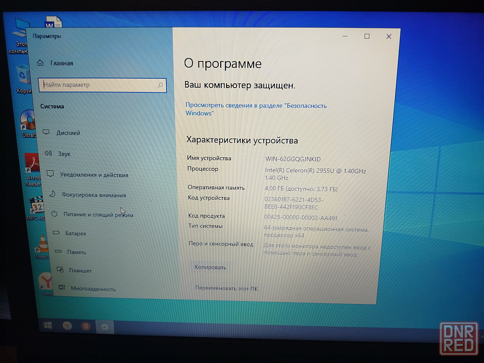Select device ID starting 023601B7-6221
This screenshot has height=363, width=484.
tap(294, 203)
